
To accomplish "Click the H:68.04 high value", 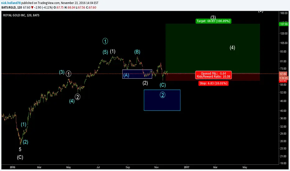I will pyautogui.click(x=70, y=7).
